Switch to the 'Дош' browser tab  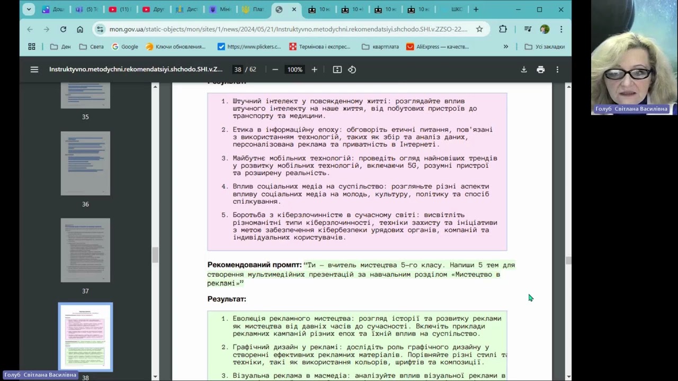[52, 9]
